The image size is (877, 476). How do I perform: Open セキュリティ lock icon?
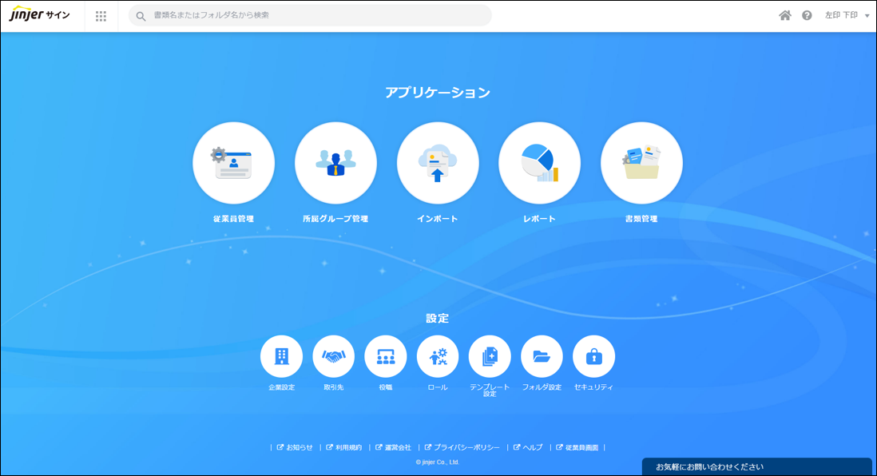[x=593, y=356]
